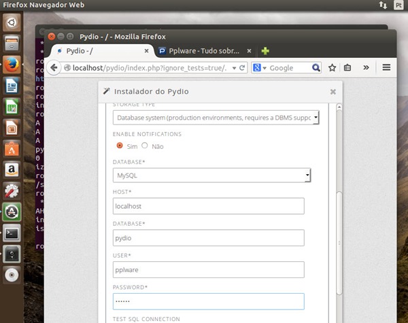
Task: Click the address bar URL
Action: pos(150,68)
